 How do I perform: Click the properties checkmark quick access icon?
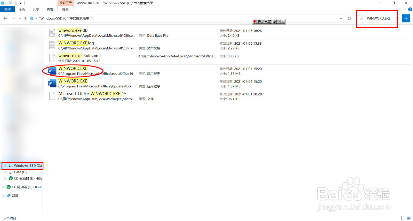coord(11,3)
